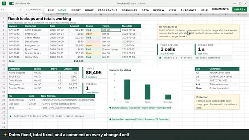The height and width of the screenshot is (140, 249).
Task: Toggle the AutoSave switch
Action: click(11, 4)
